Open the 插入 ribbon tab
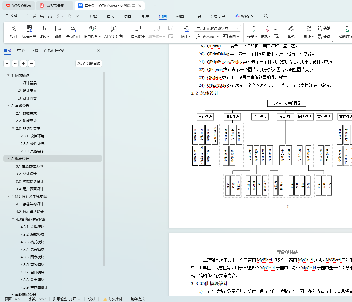The image size is (352, 302). 110,16
